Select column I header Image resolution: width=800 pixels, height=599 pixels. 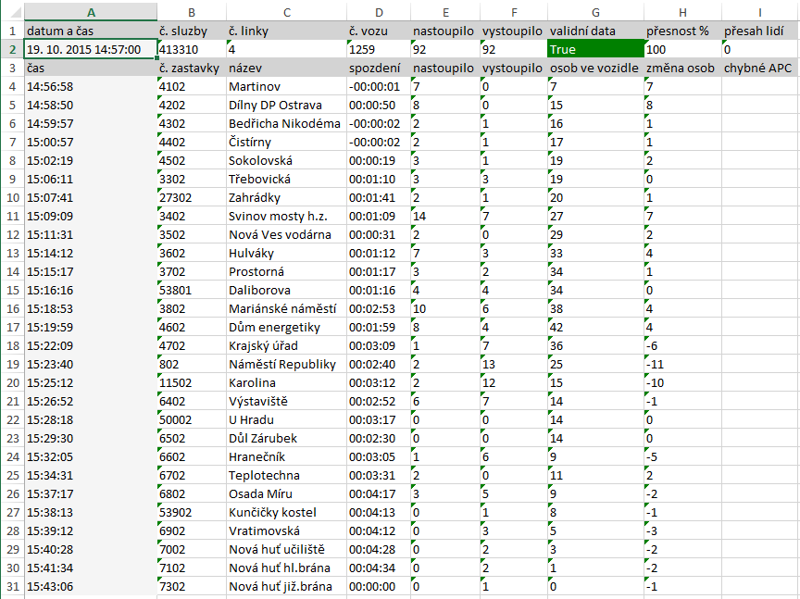760,12
